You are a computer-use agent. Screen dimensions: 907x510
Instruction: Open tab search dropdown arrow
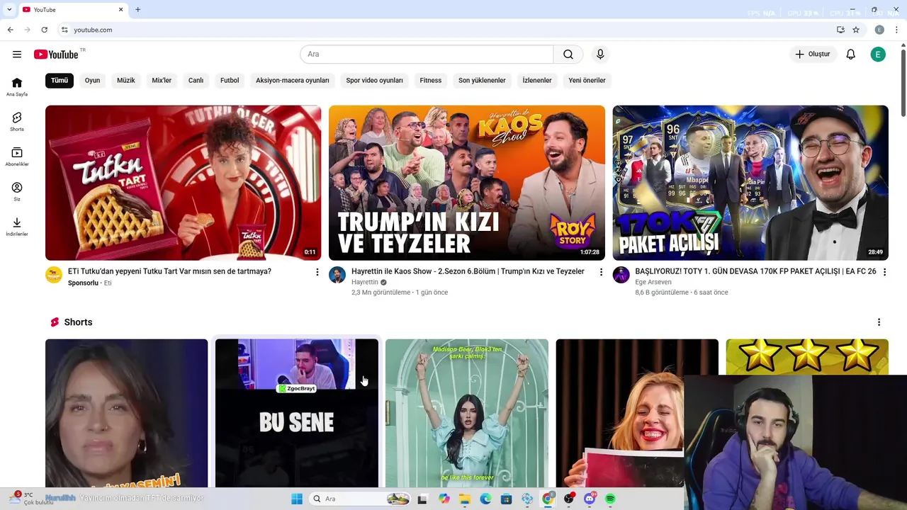point(9,10)
